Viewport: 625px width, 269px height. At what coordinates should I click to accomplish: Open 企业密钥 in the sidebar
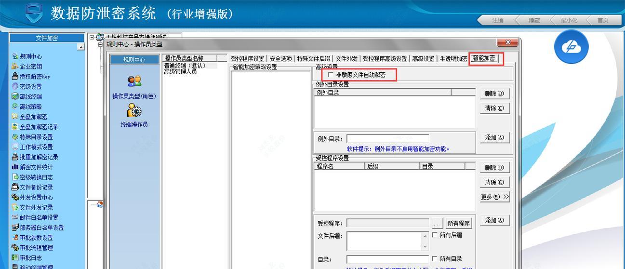point(27,67)
